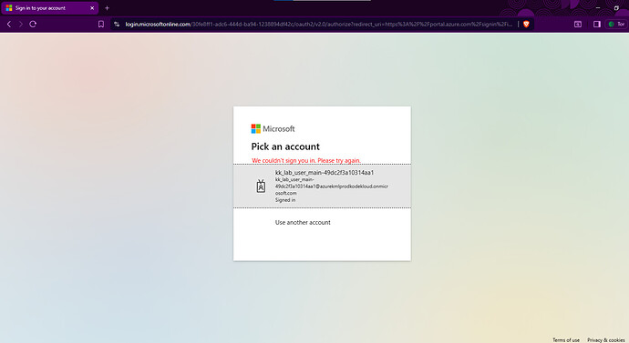Screen dimensions: 629x343
Task: Open the Terms of use link
Action: click(x=566, y=339)
